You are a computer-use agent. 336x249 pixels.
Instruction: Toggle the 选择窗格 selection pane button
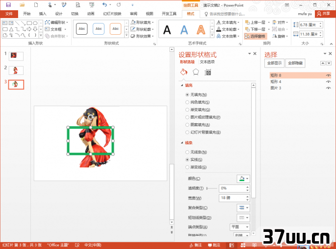[255, 36]
